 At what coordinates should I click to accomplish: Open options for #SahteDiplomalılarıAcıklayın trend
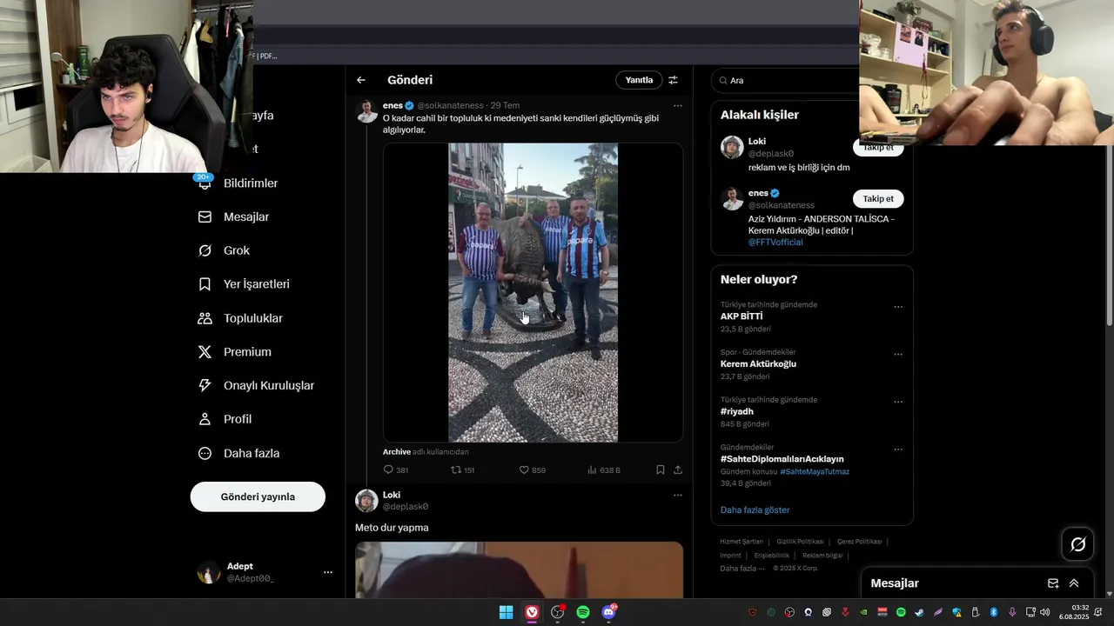(x=898, y=450)
